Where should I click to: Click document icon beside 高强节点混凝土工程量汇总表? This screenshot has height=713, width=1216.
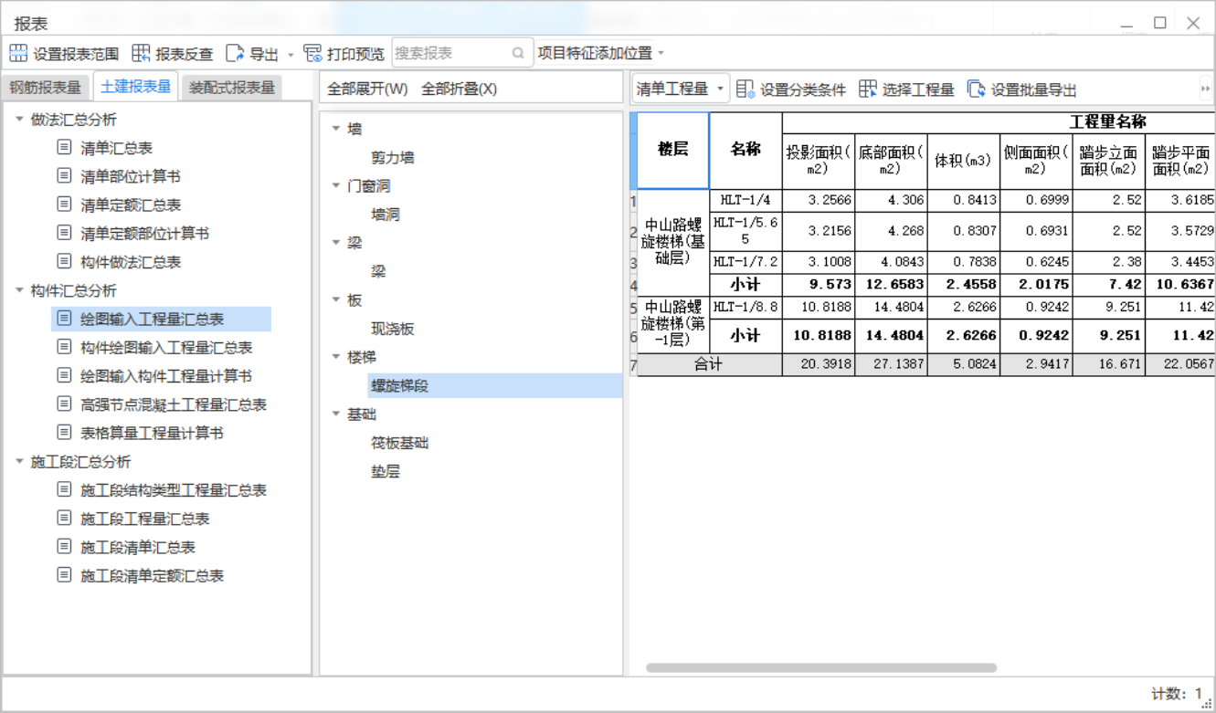64,404
